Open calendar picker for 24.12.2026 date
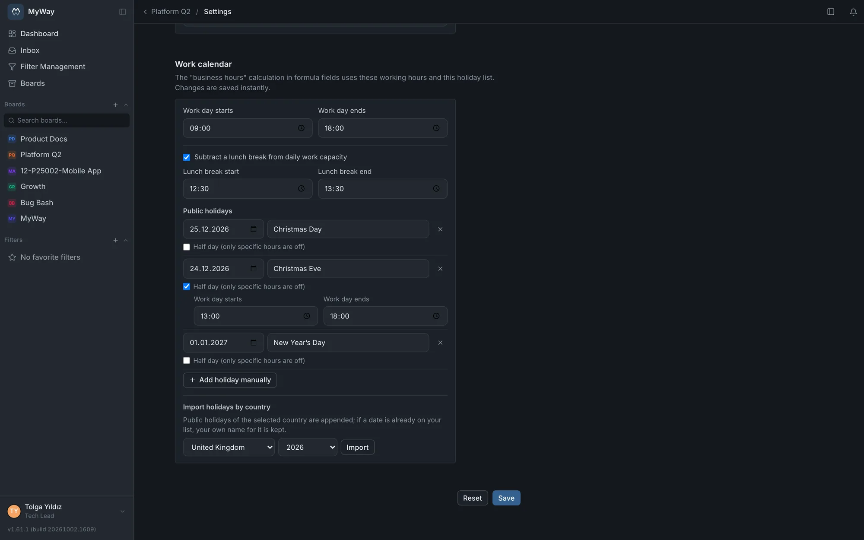The width and height of the screenshot is (864, 540). click(x=254, y=269)
